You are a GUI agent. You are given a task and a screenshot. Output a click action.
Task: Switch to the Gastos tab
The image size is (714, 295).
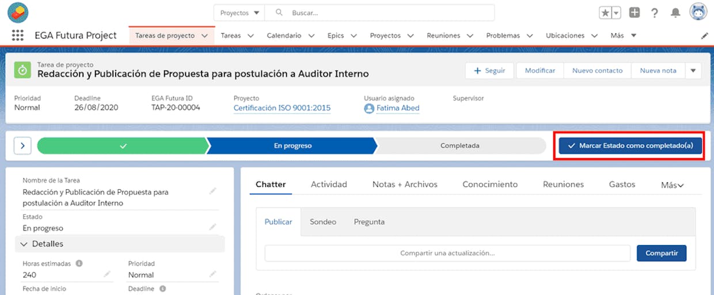[622, 185]
